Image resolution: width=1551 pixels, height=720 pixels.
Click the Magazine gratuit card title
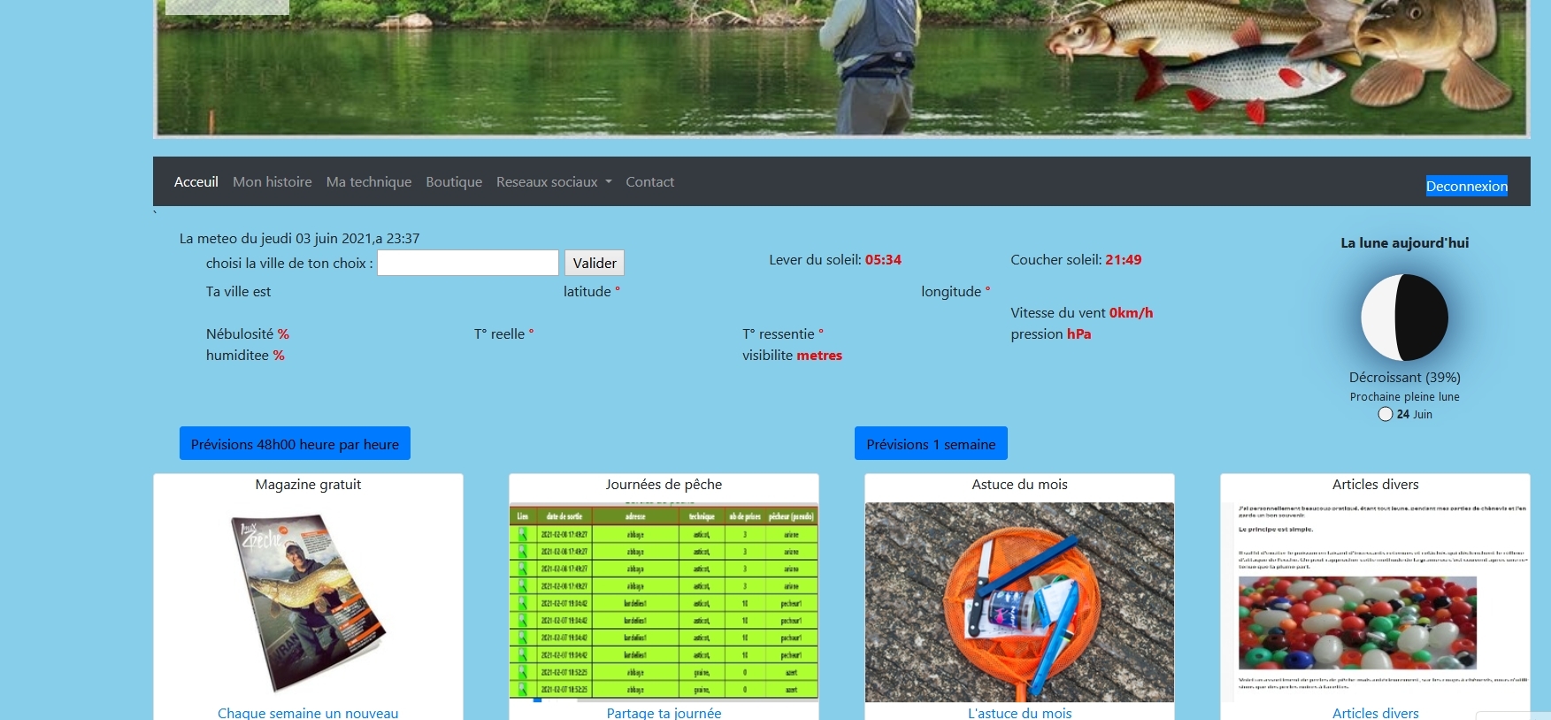308,485
